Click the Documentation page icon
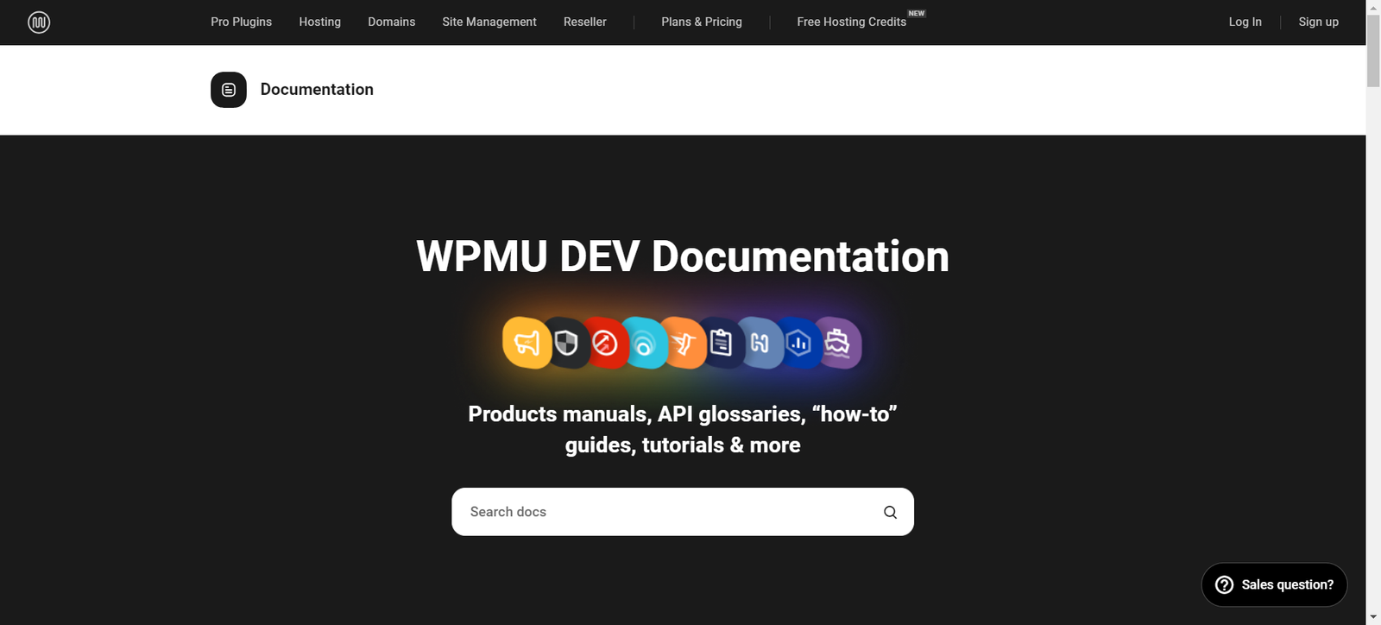 pyautogui.click(x=229, y=90)
